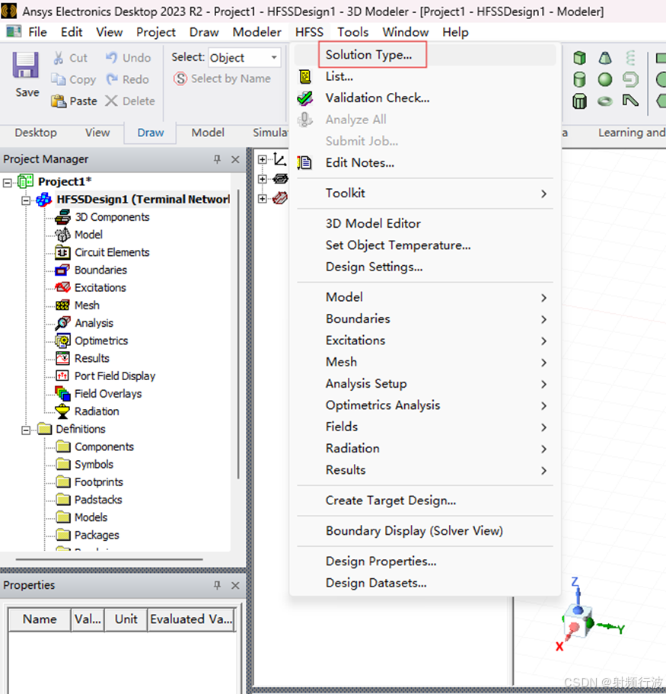Click the Select by Name icon
Viewport: 666px width, 694px height.
(x=180, y=78)
